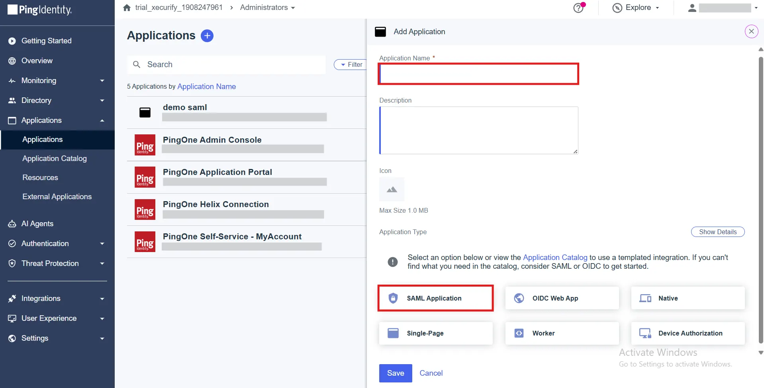The width and height of the screenshot is (764, 388).
Task: Select the Native application type
Action: tap(688, 298)
